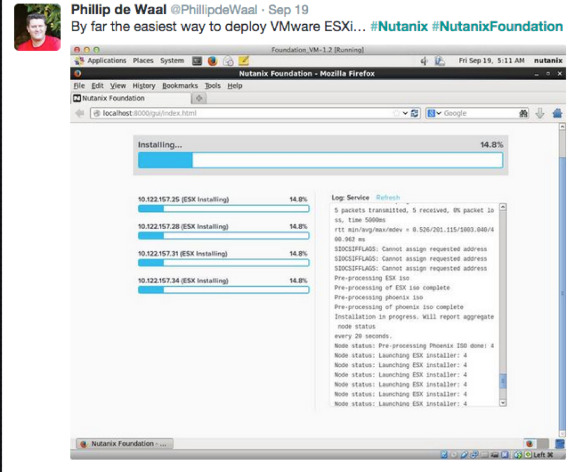Open Firefox View menu
The width and height of the screenshot is (575, 472).
(x=118, y=86)
